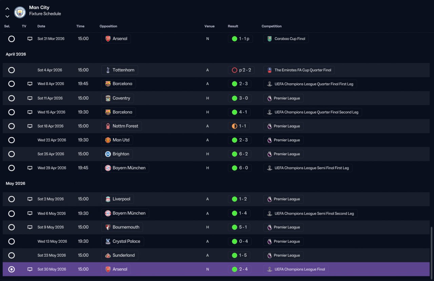Image resolution: width=434 pixels, height=281 pixels.
Task: Select the radio button for Man Utd fixture
Action: click(x=12, y=140)
